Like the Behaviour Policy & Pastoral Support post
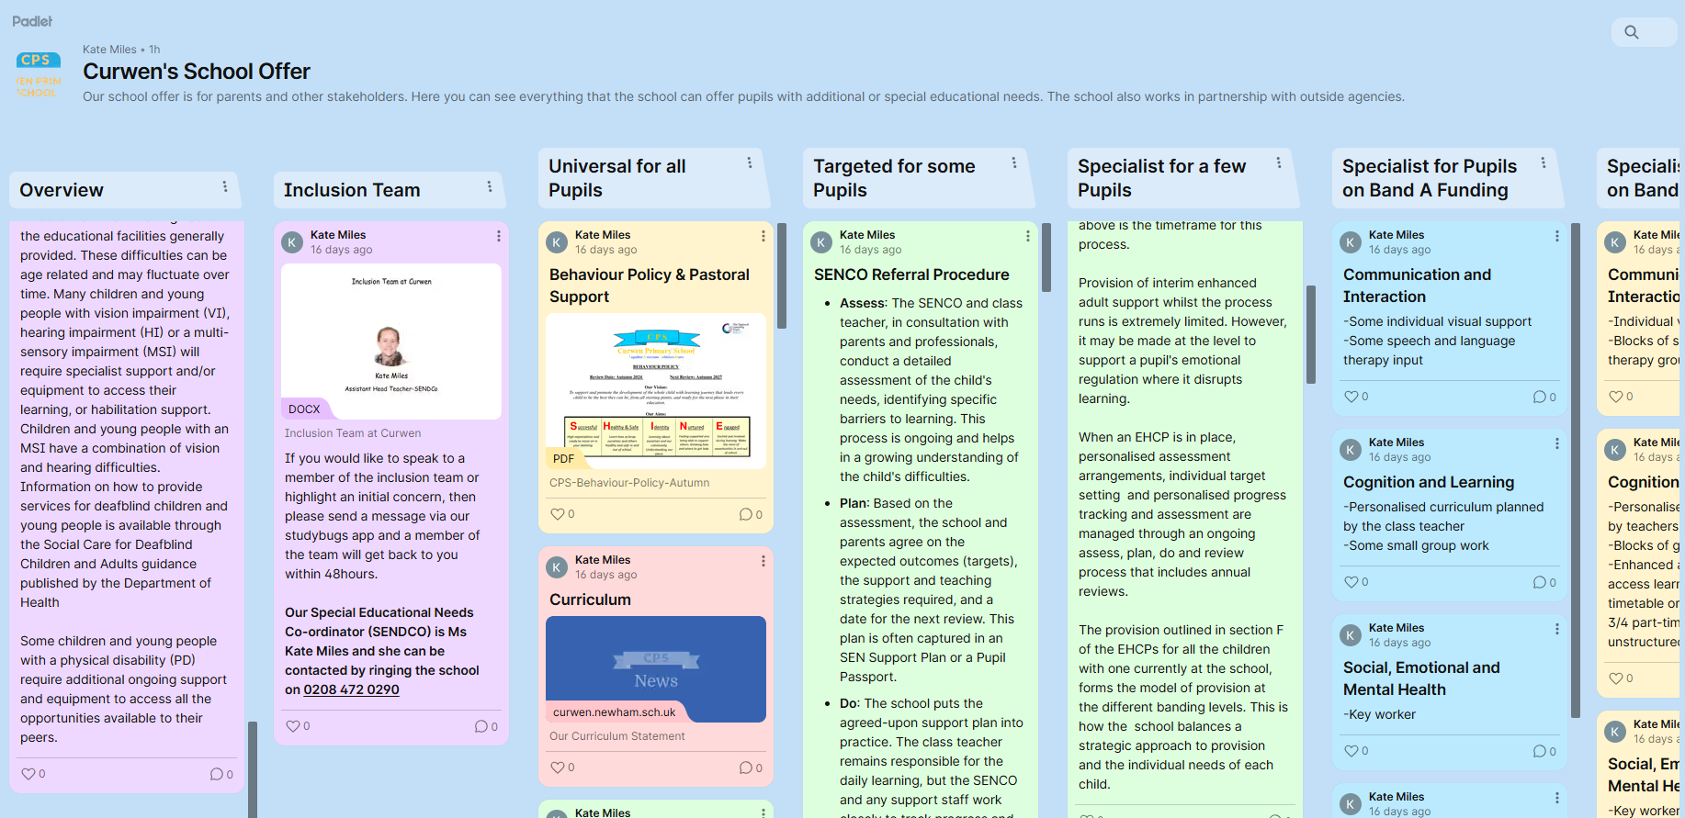 click(x=558, y=514)
